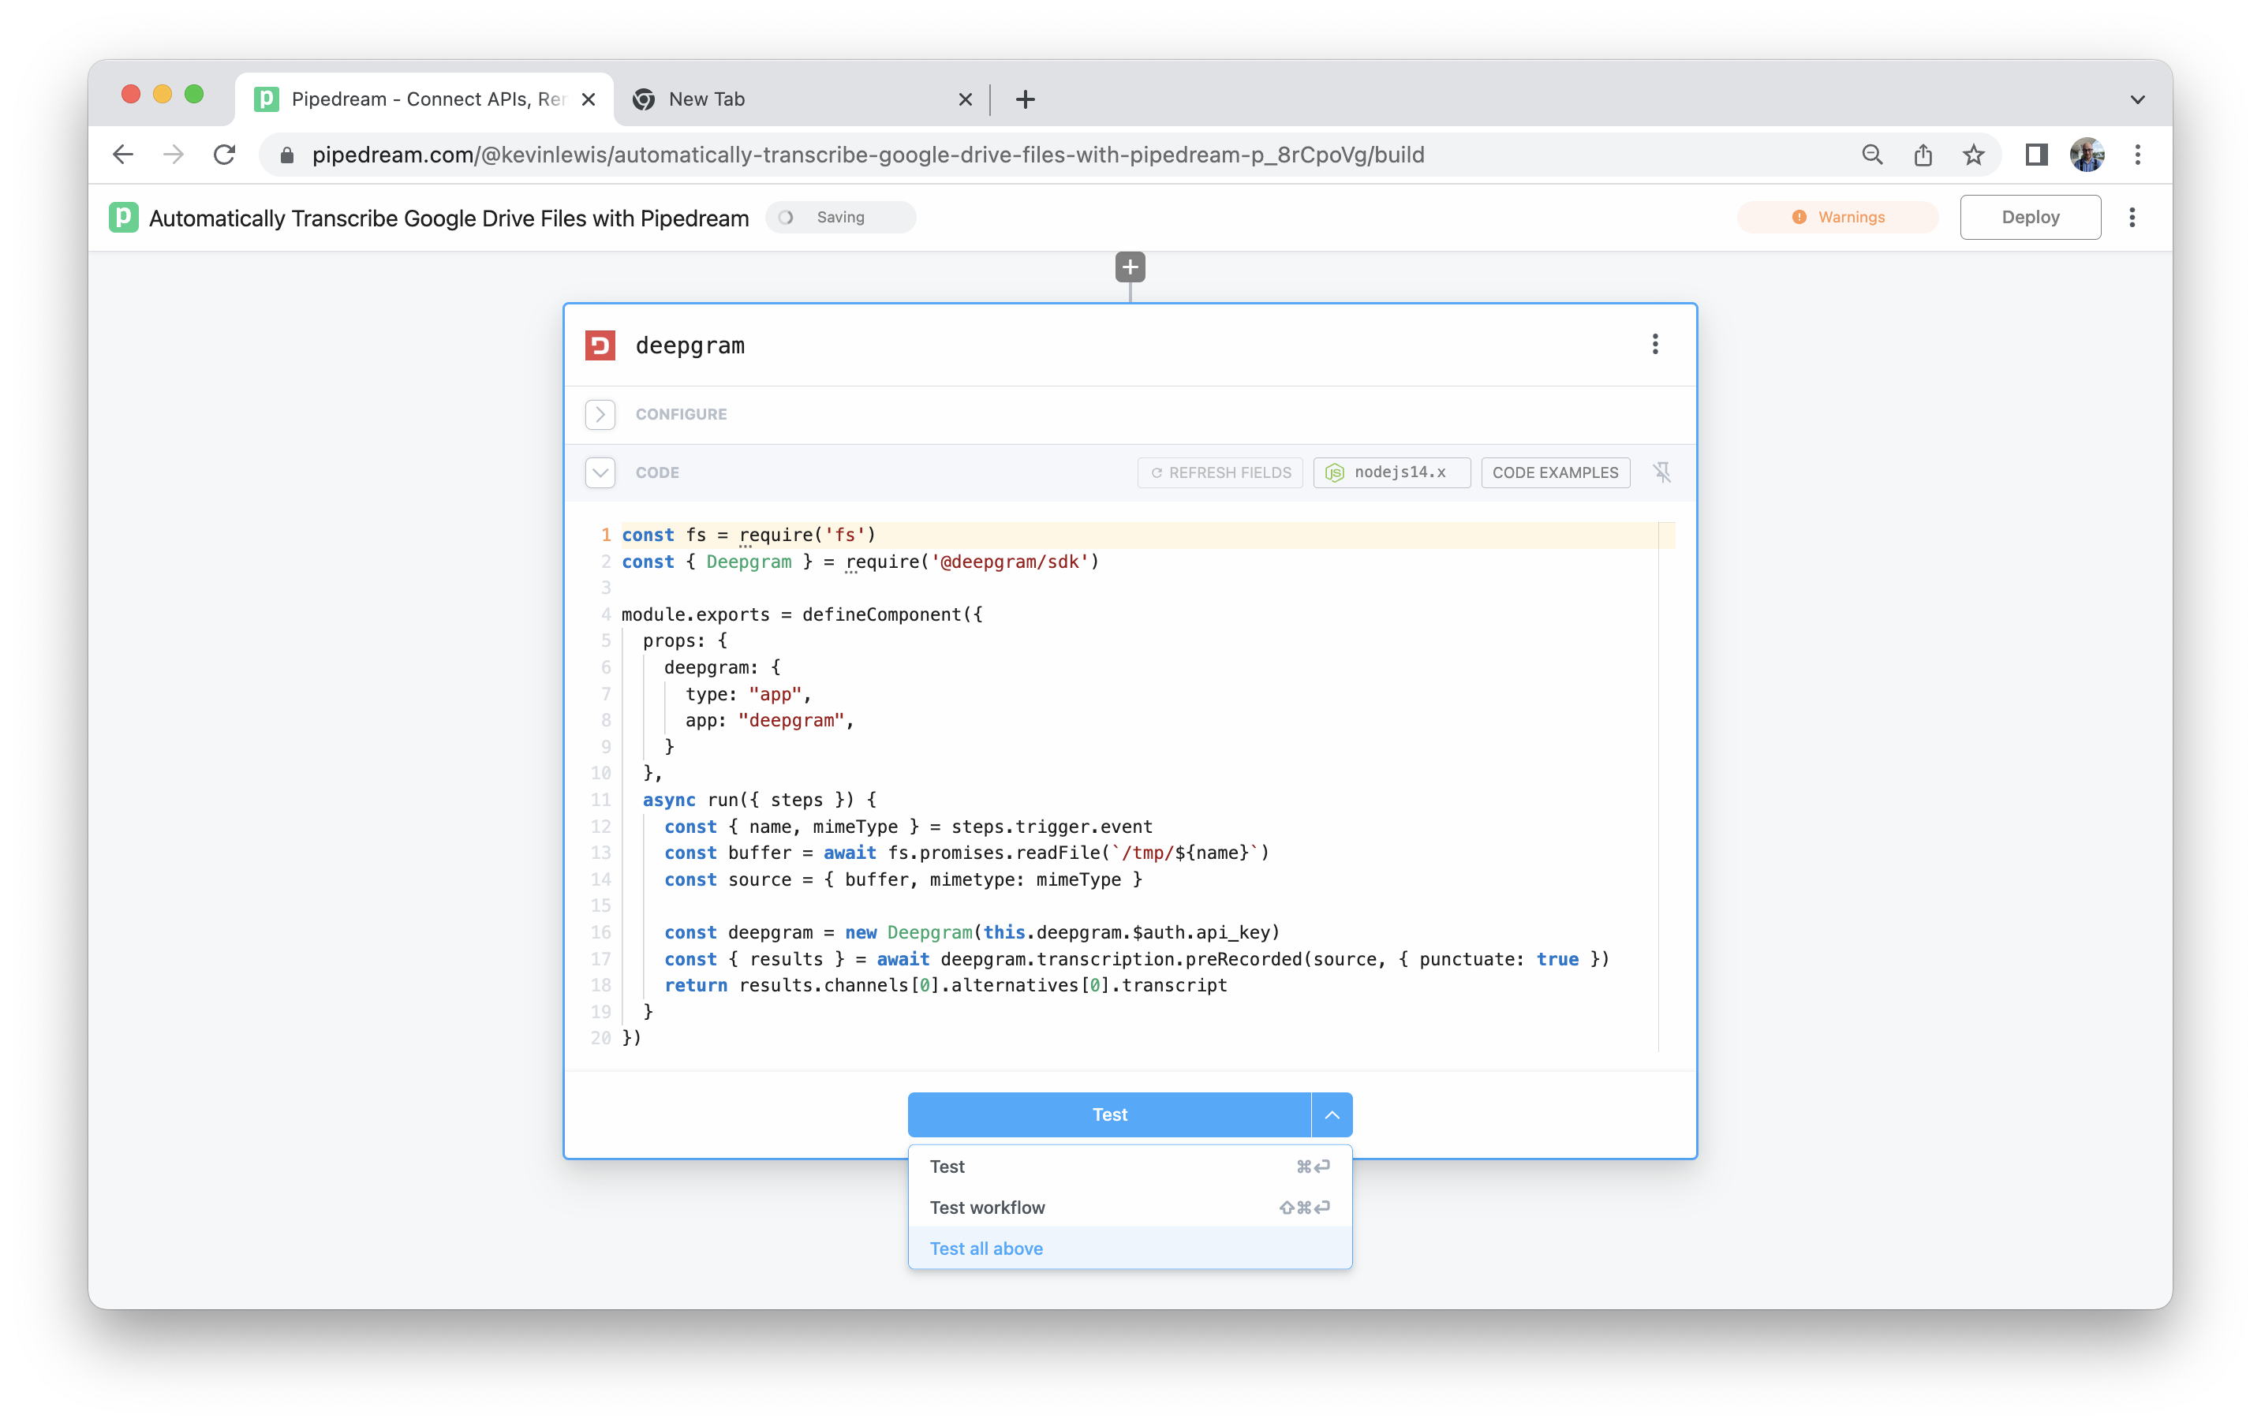Viewport: 2261px width, 1426px height.
Task: Click code line 1 const fs
Action: pos(749,535)
